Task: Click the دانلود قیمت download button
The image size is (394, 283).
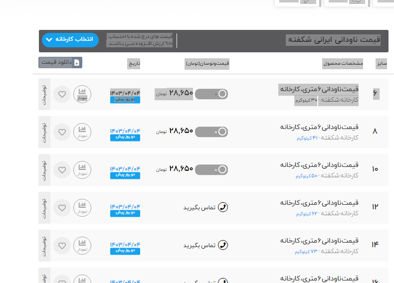Action: [x=60, y=62]
